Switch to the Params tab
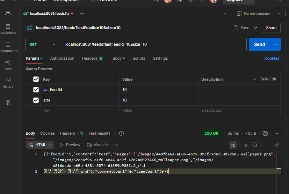Viewport: 289px width, 194px height. pyautogui.click(x=34, y=58)
